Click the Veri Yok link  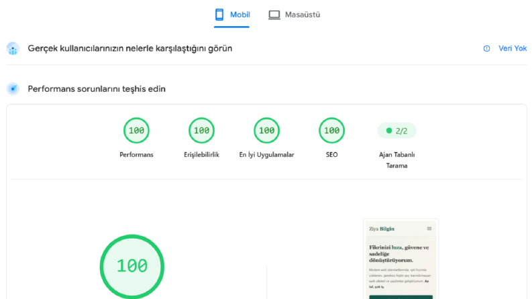tap(513, 48)
